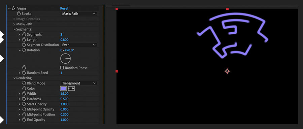
Task: Toggle Start Opacity stopwatch
Action: 24,104
